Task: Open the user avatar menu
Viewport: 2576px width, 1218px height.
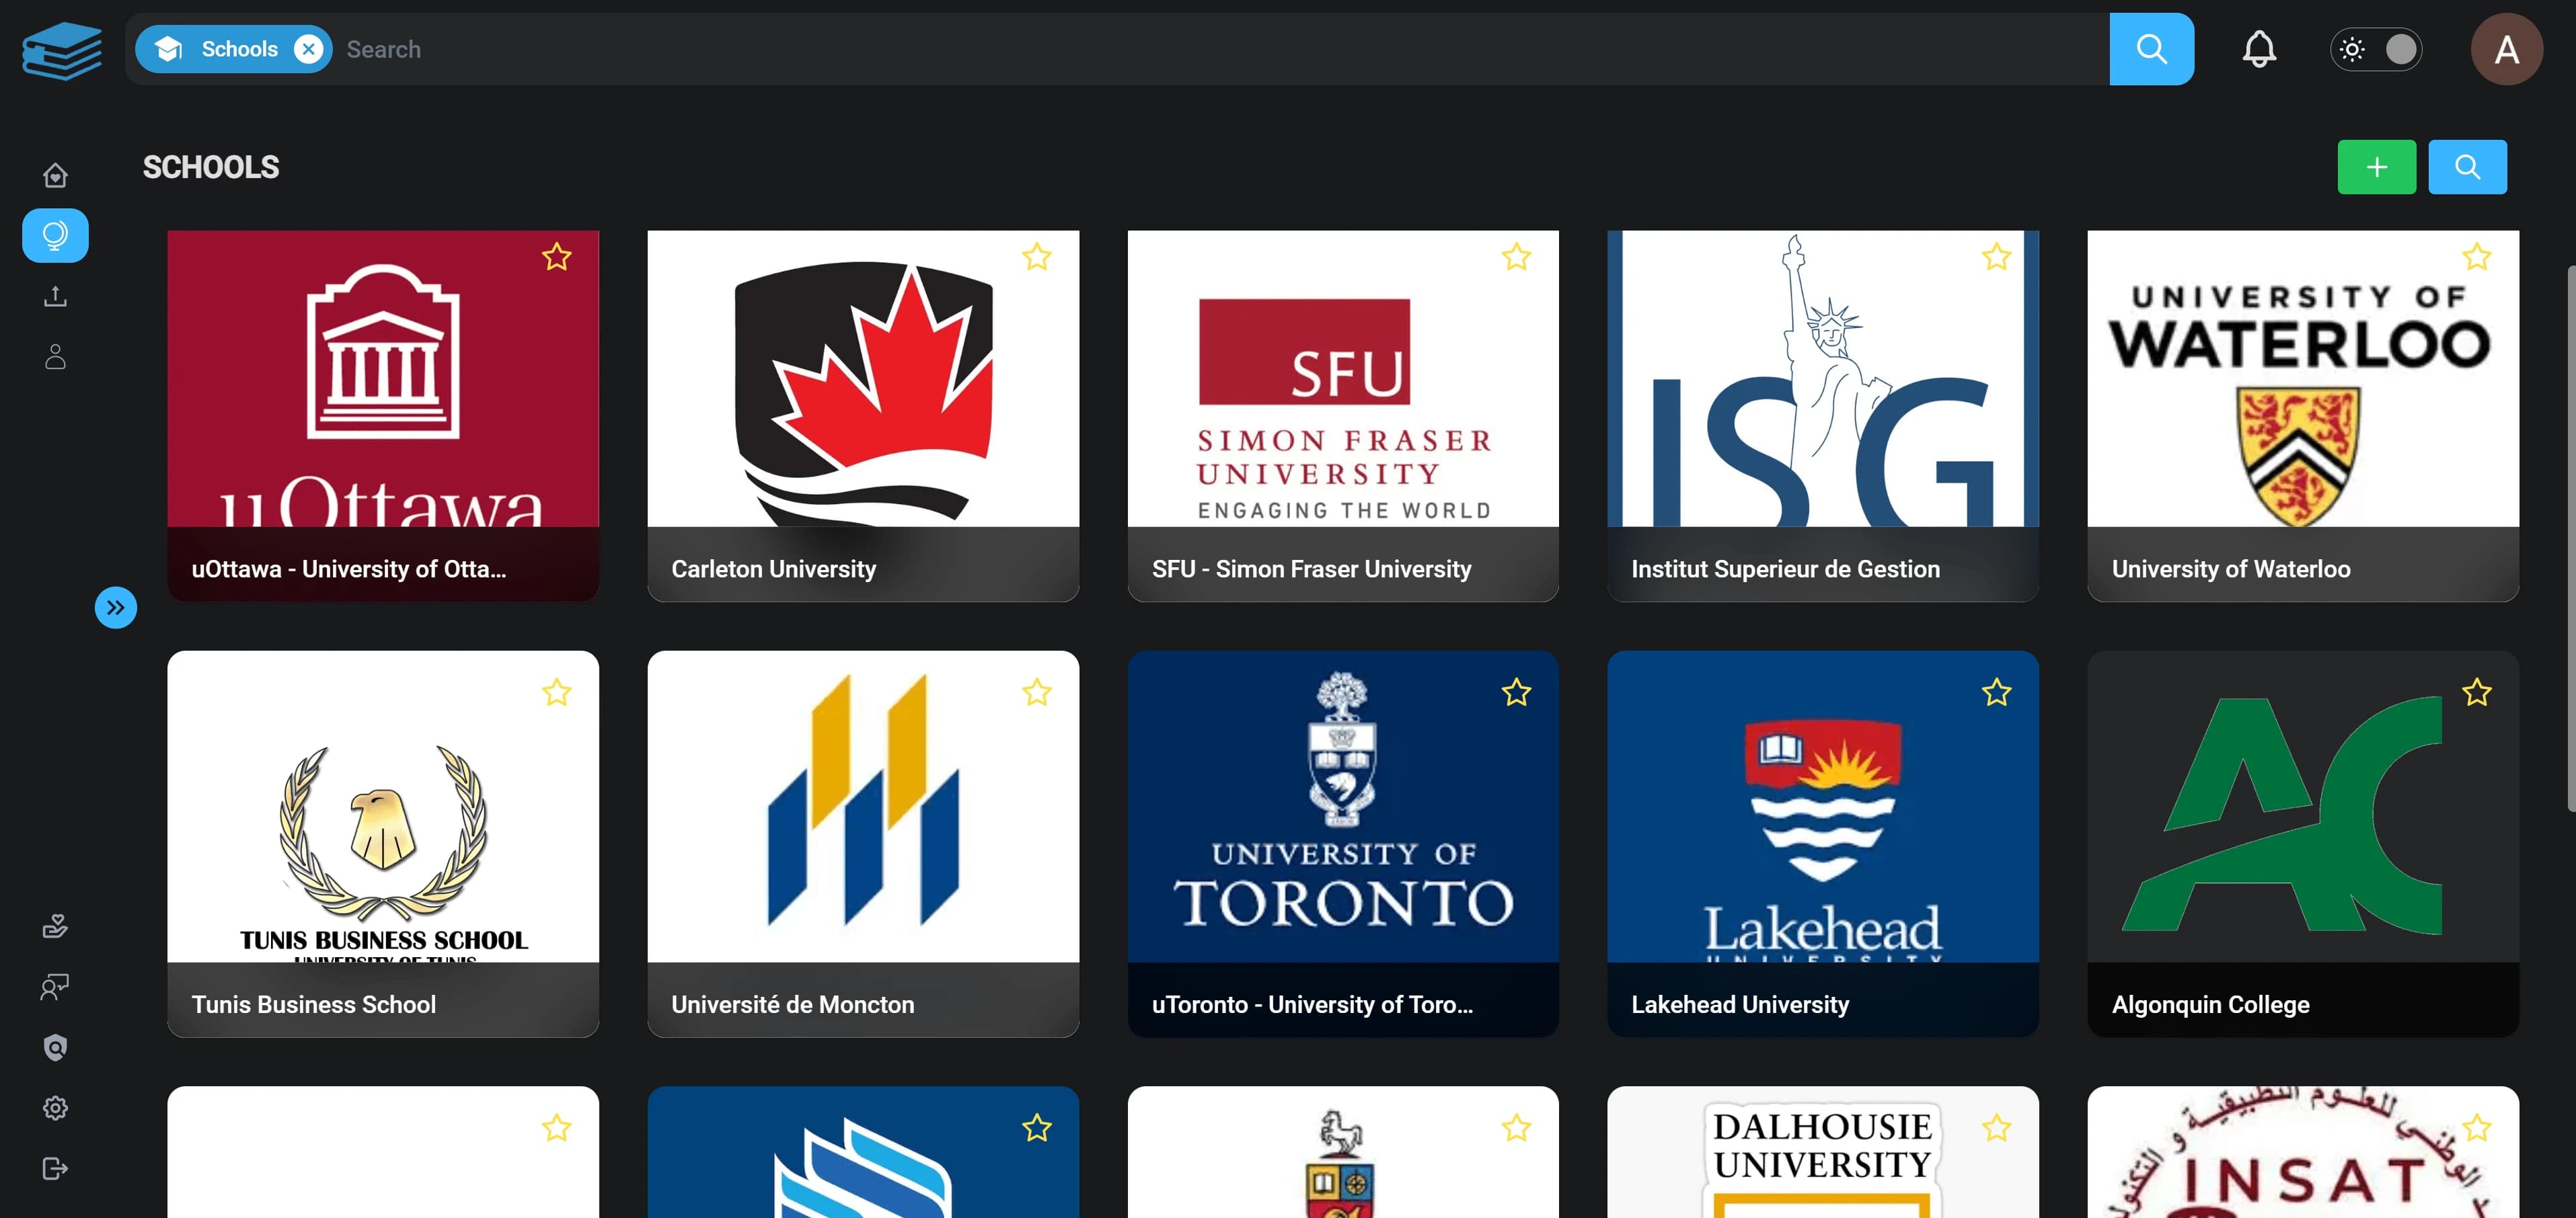Action: tap(2506, 49)
